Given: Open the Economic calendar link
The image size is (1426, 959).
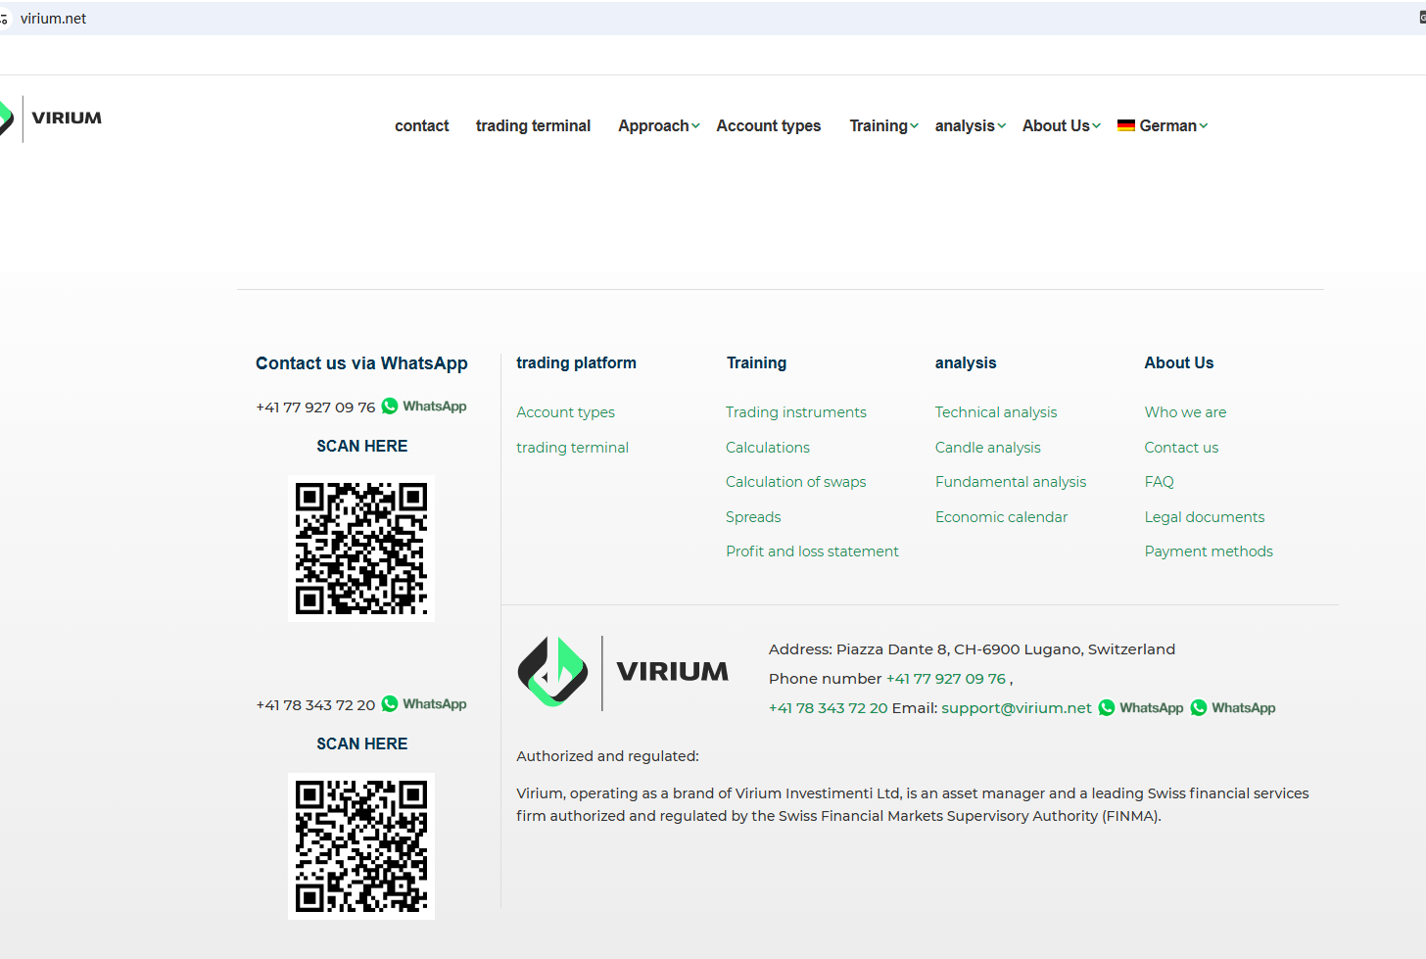Looking at the screenshot, I should click(1001, 517).
